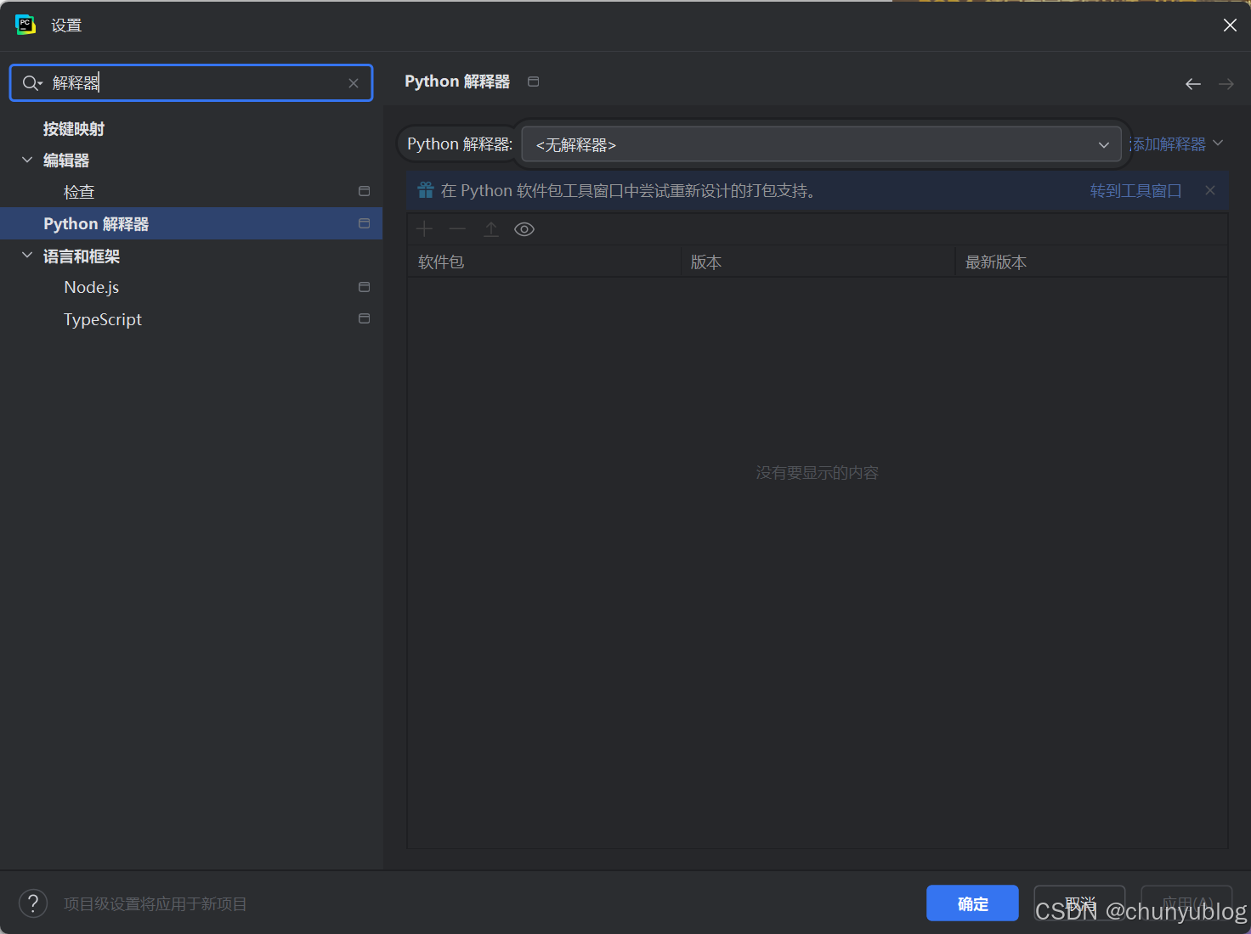The width and height of the screenshot is (1251, 934).
Task: Confirm settings with the 确定 button
Action: click(972, 903)
